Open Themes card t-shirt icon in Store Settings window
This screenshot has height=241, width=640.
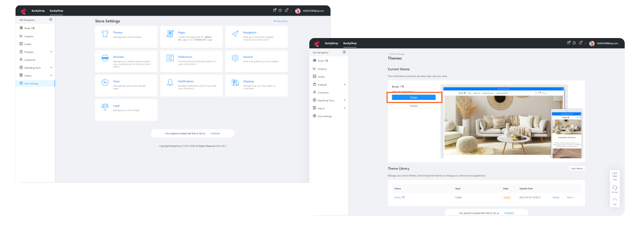click(x=105, y=34)
